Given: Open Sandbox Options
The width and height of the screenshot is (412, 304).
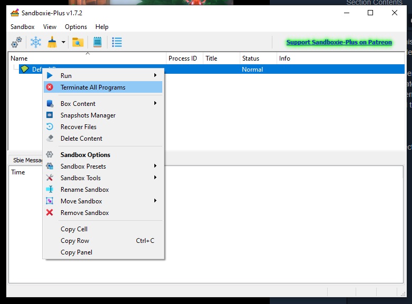Looking at the screenshot, I should click(x=103, y=154).
